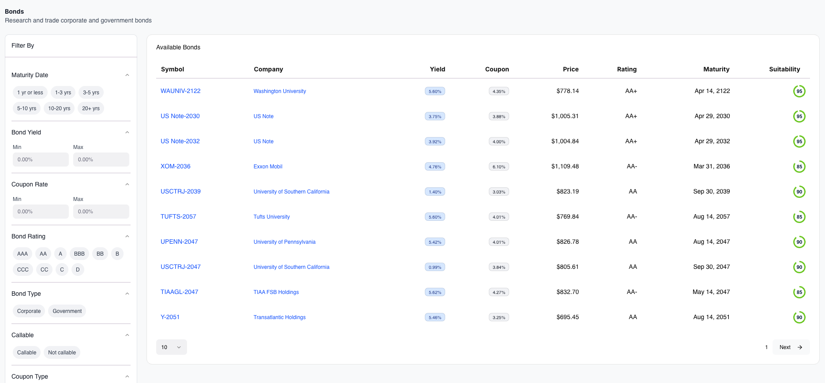
Task: Click suitability score ring for US Note-2032
Action: pos(799,141)
